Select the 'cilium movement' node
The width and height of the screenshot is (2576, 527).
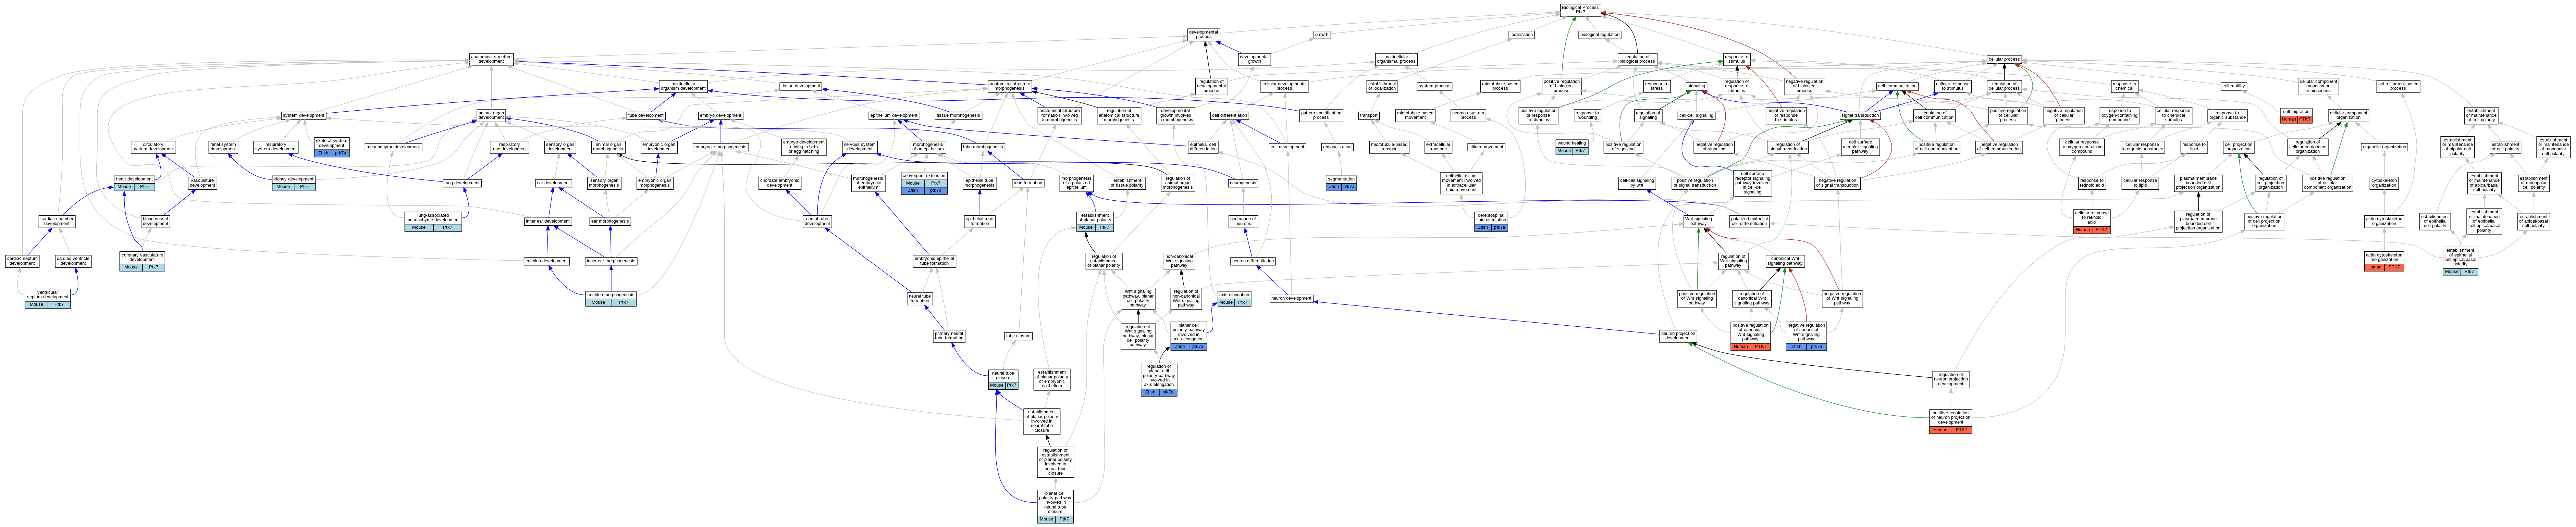[x=1486, y=147]
